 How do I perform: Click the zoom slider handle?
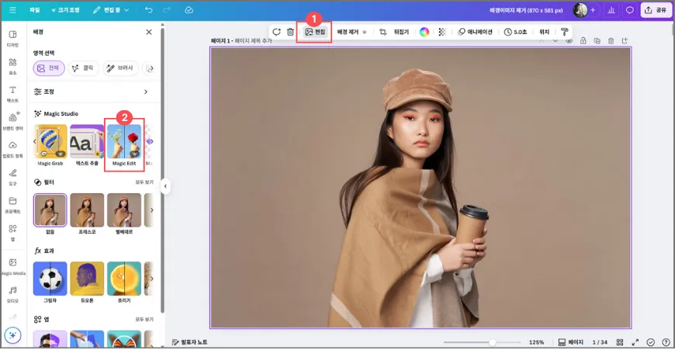coord(492,342)
